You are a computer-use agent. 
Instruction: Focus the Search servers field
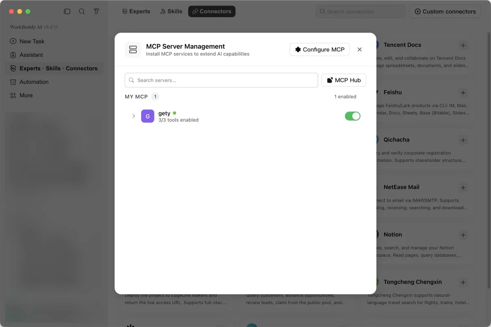[x=221, y=80]
